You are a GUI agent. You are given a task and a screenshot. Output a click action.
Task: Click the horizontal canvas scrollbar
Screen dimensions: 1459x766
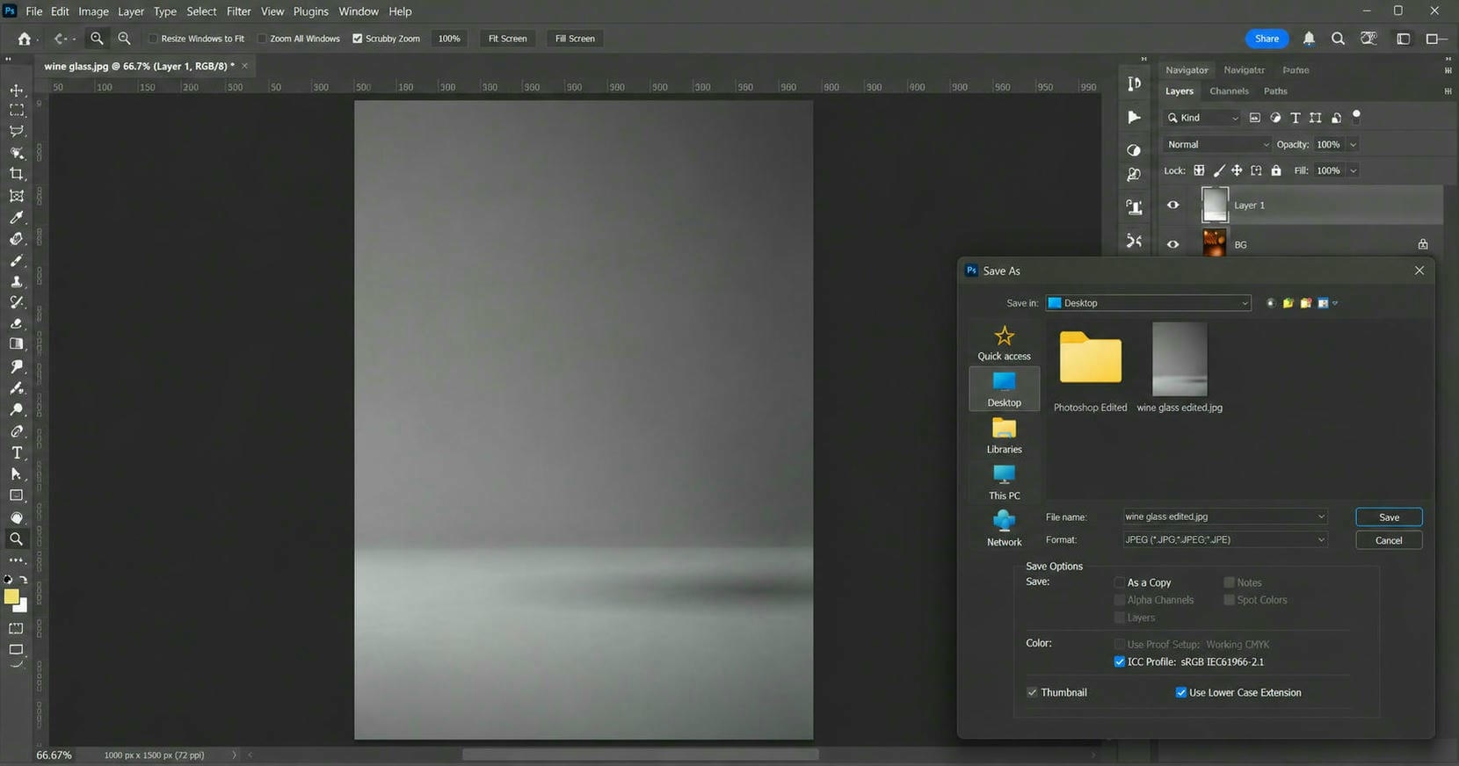640,755
